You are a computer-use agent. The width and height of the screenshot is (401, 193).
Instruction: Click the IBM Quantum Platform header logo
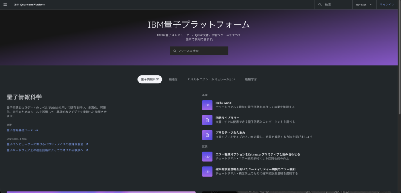[x=30, y=5]
